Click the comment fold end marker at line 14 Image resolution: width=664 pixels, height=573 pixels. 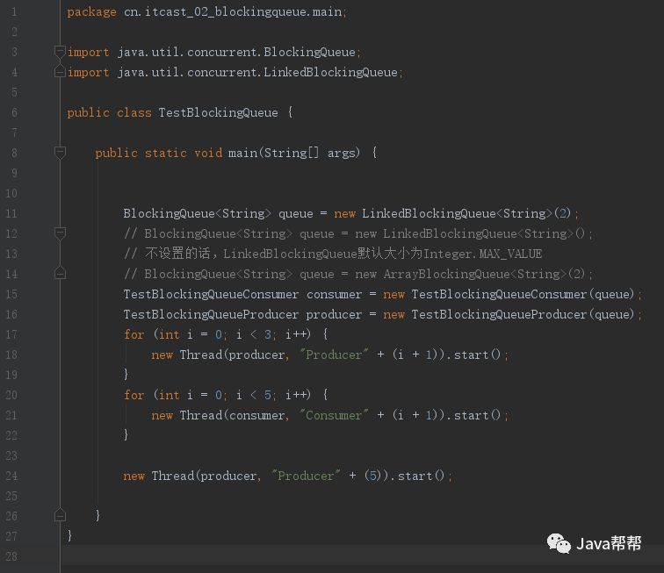click(60, 274)
